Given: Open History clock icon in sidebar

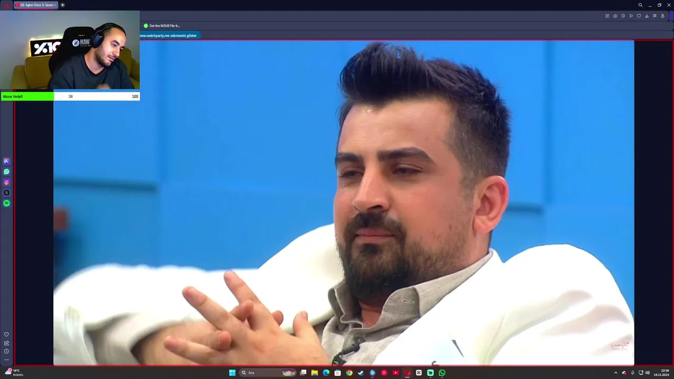Looking at the screenshot, I should coord(6,351).
